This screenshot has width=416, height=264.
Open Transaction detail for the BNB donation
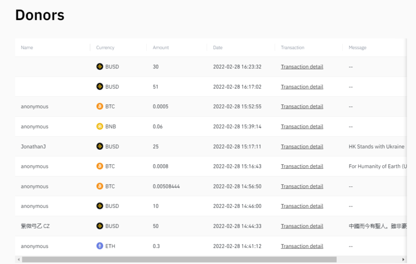pos(302,126)
